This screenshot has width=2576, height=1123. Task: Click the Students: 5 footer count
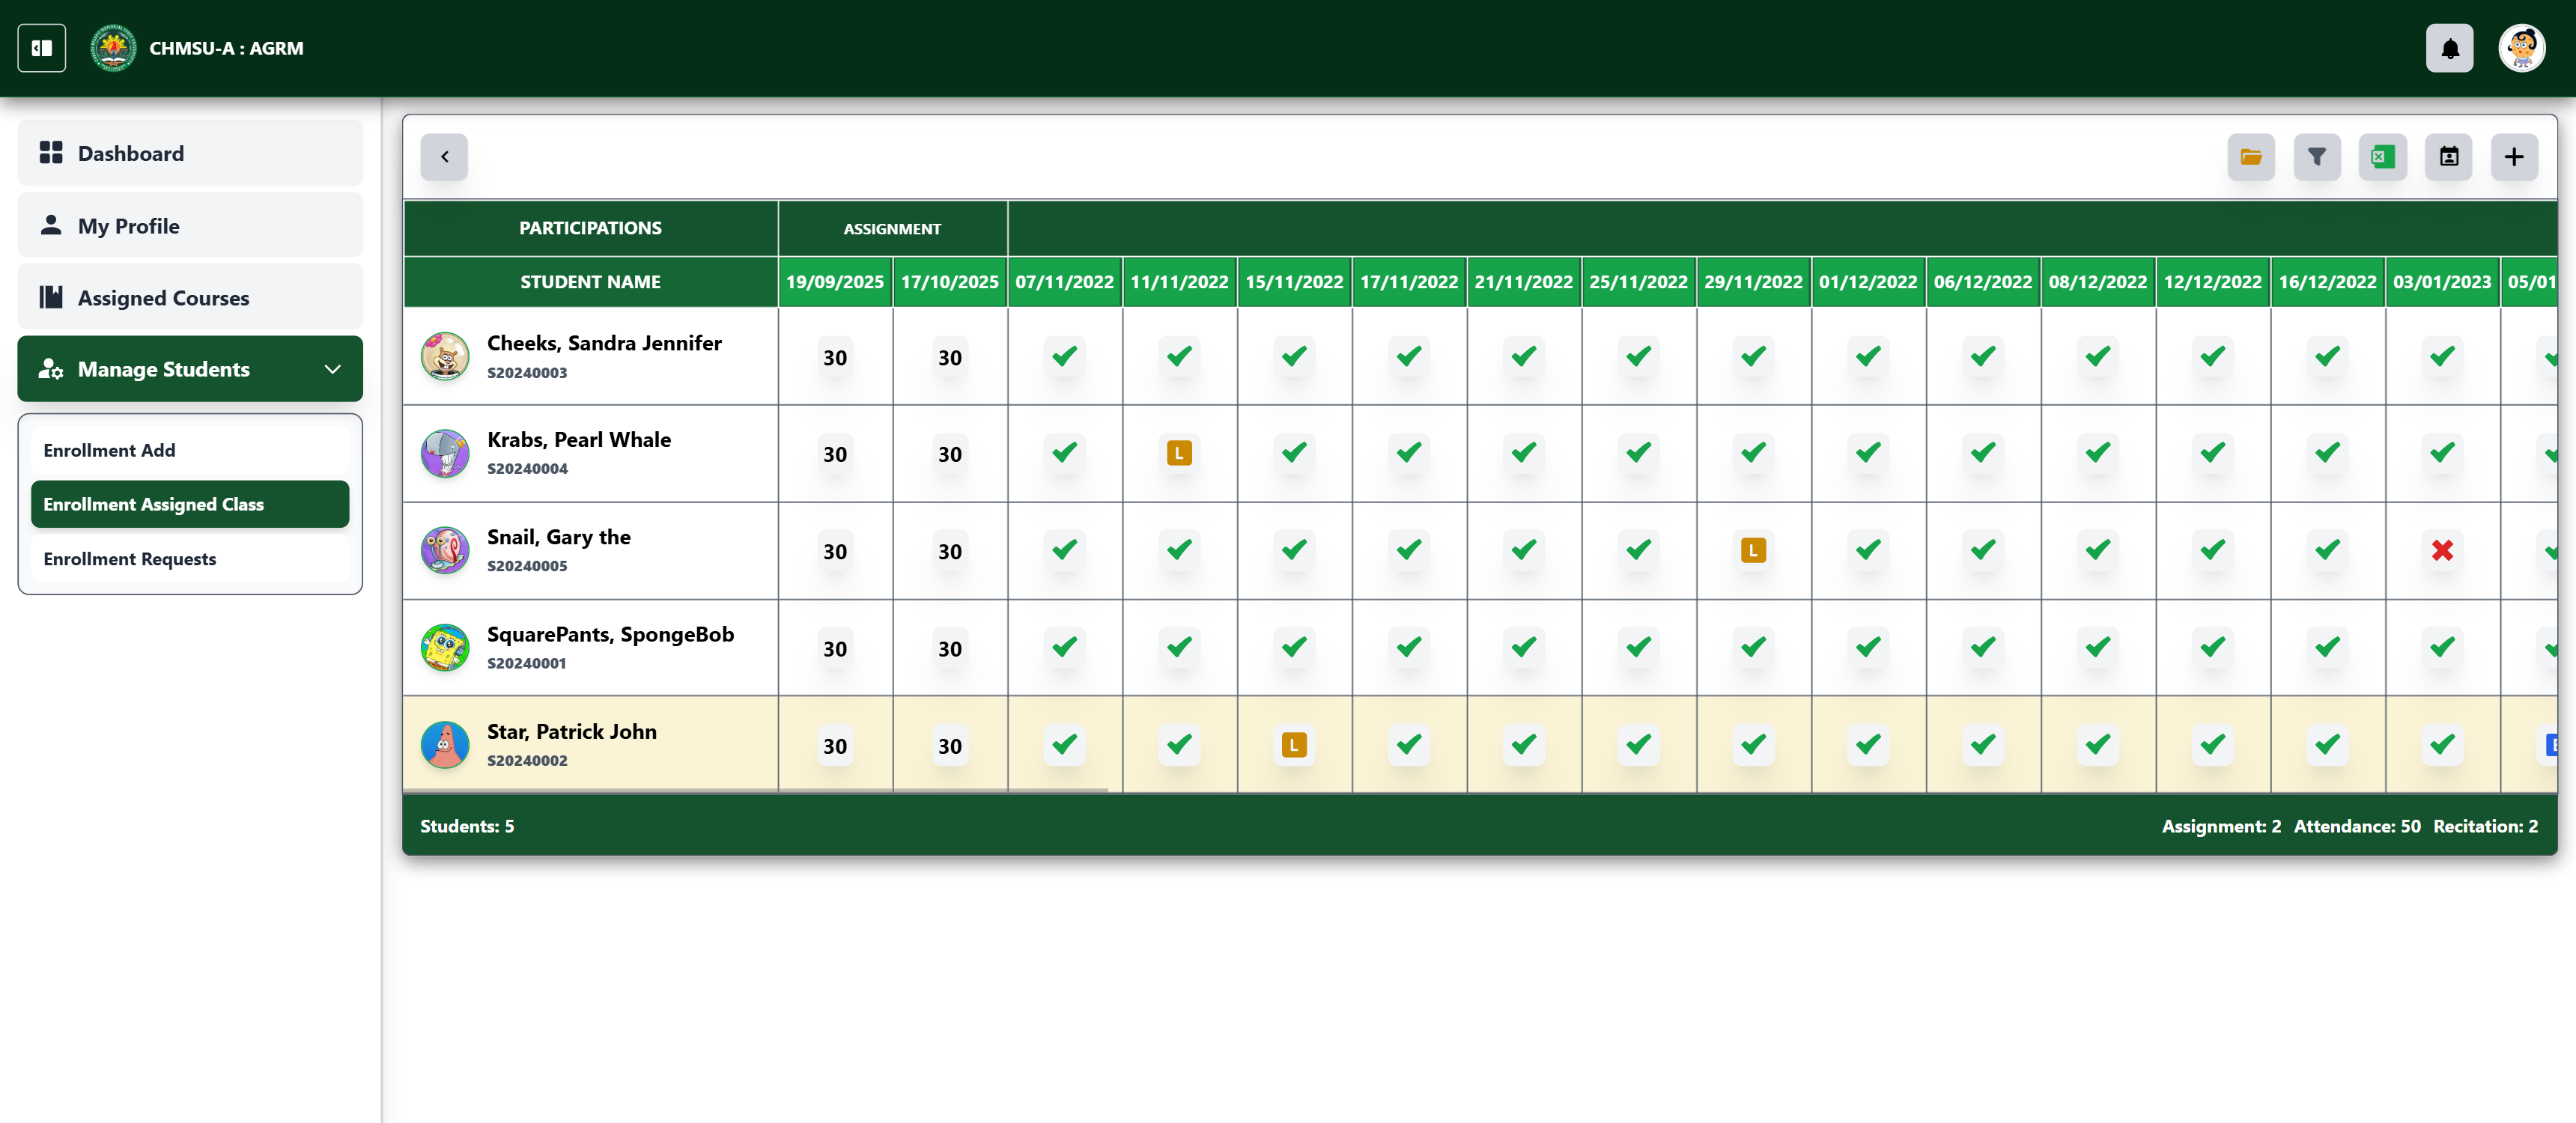tap(467, 826)
